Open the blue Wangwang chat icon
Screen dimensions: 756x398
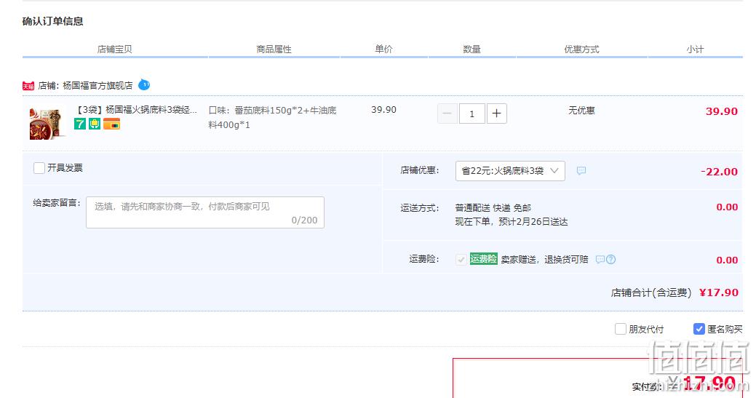(x=144, y=85)
